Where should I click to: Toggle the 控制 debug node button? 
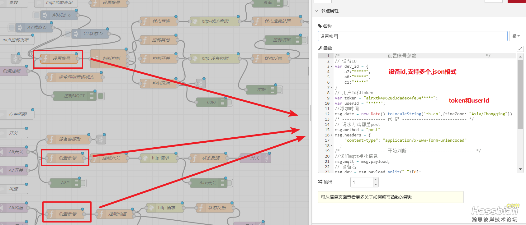coord(280,90)
